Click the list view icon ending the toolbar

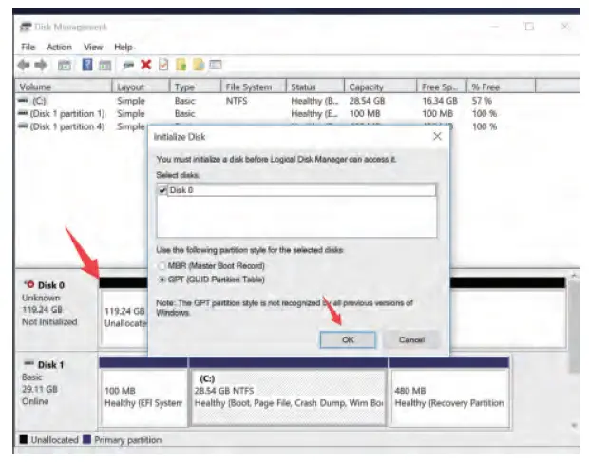[216, 65]
